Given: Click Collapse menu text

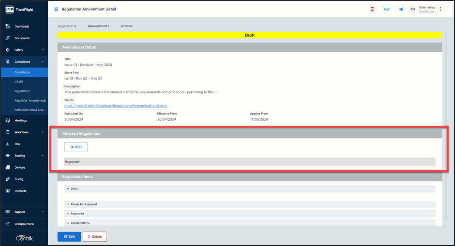Looking at the screenshot, I should pos(24,224).
